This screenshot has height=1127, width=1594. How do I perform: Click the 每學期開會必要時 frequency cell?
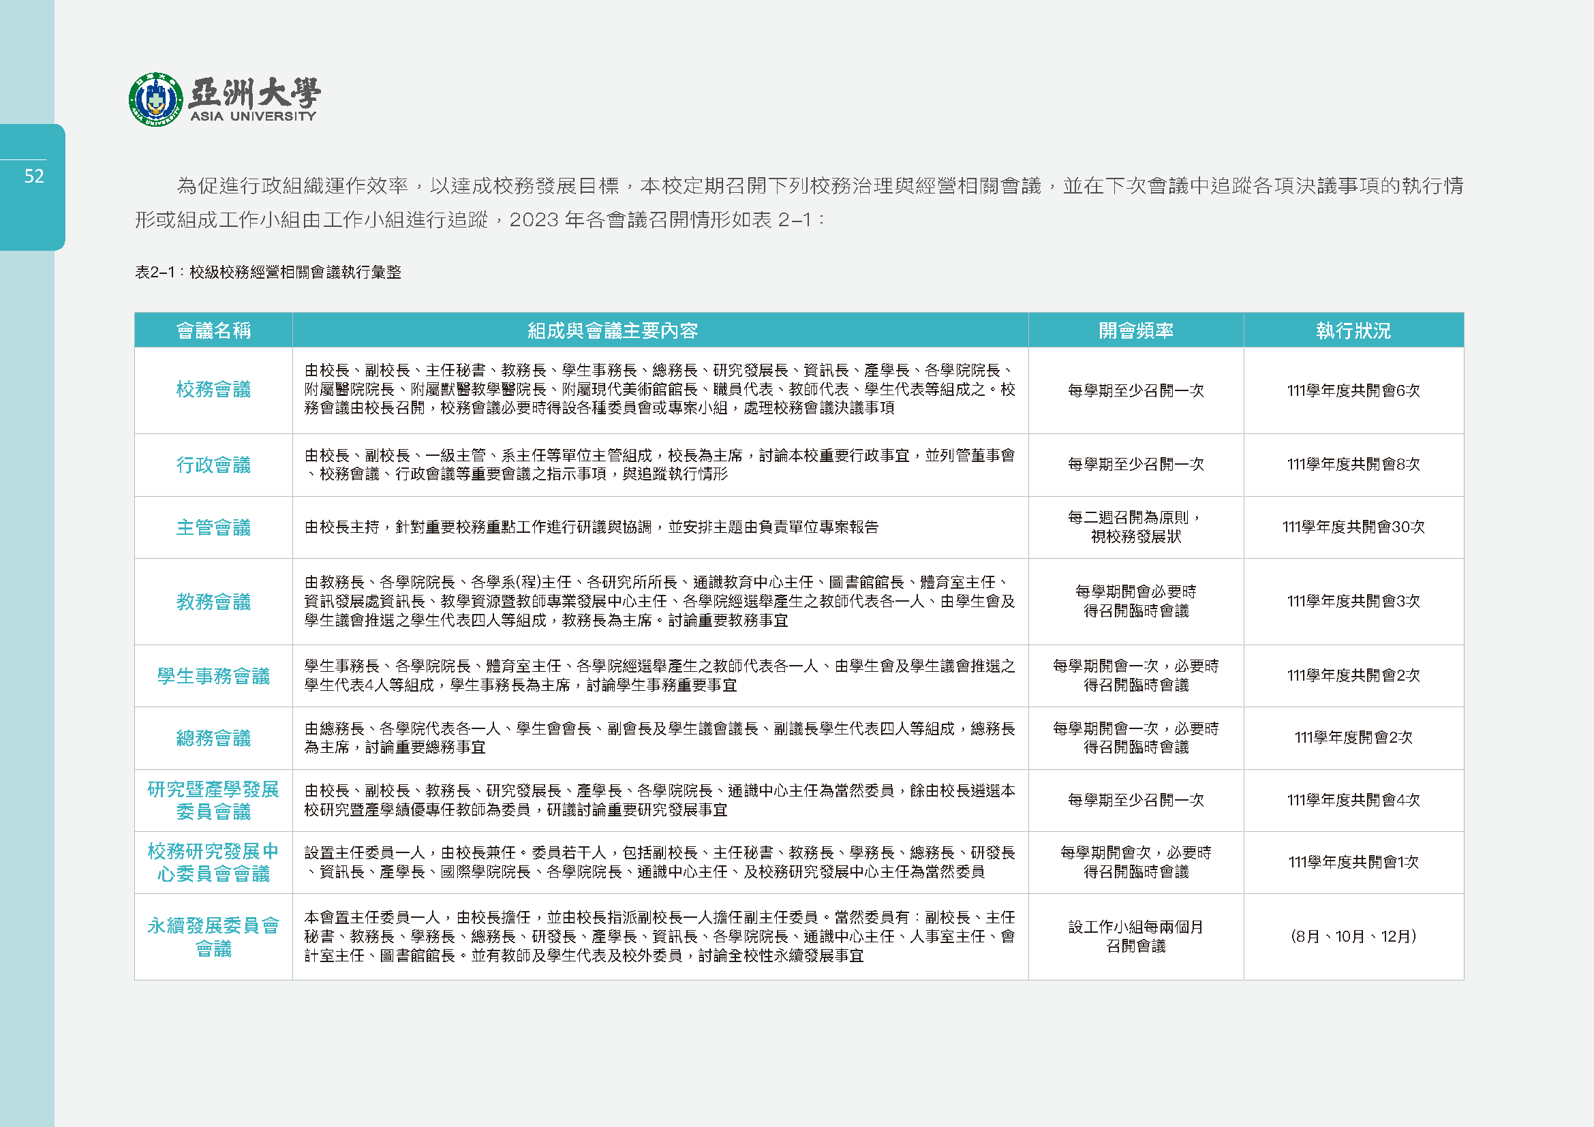[1136, 601]
